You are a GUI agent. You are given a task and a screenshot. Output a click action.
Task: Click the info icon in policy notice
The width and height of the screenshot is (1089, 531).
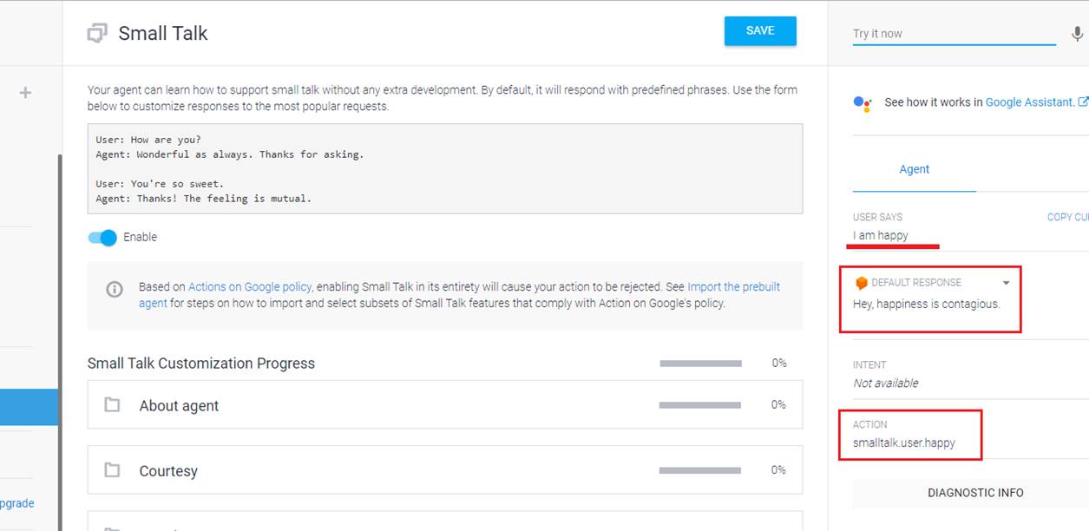tap(115, 289)
